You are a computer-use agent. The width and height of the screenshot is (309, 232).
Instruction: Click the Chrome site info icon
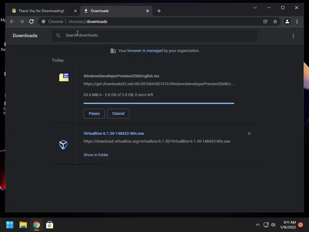[x=43, y=21]
